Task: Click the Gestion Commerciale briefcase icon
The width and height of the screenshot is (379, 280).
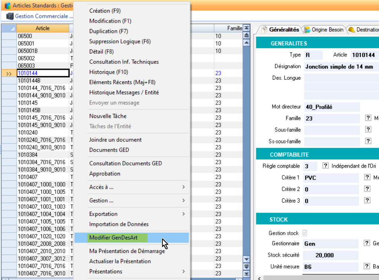Action: pyautogui.click(x=10, y=16)
